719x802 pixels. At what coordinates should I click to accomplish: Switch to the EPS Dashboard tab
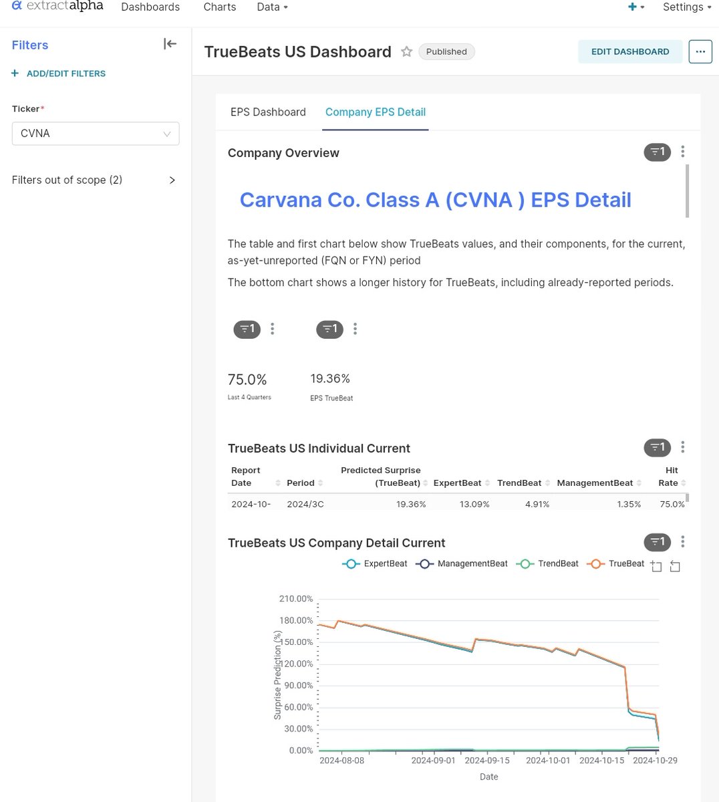pos(268,112)
